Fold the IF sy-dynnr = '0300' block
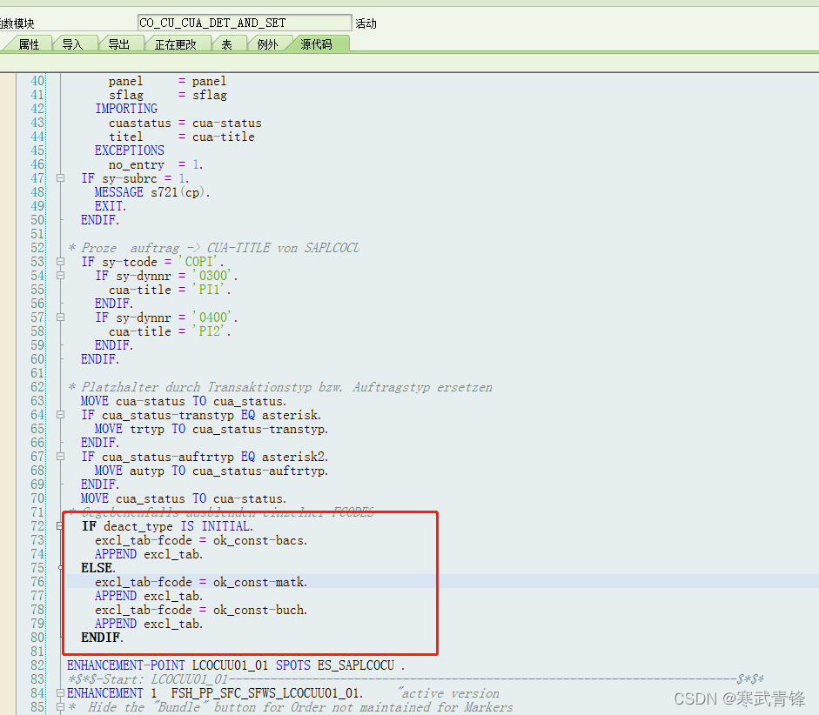 [x=61, y=276]
